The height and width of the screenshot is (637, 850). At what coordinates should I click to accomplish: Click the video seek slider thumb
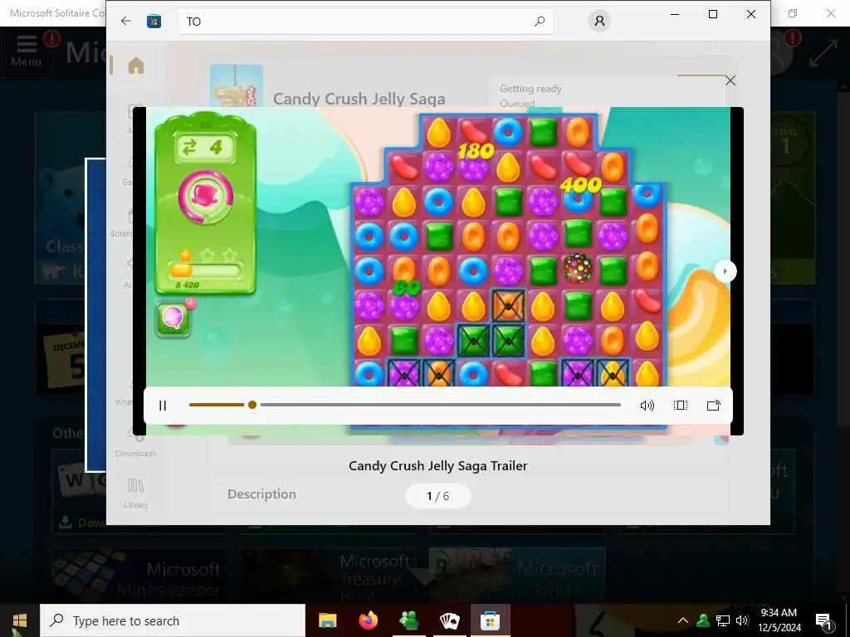[252, 405]
